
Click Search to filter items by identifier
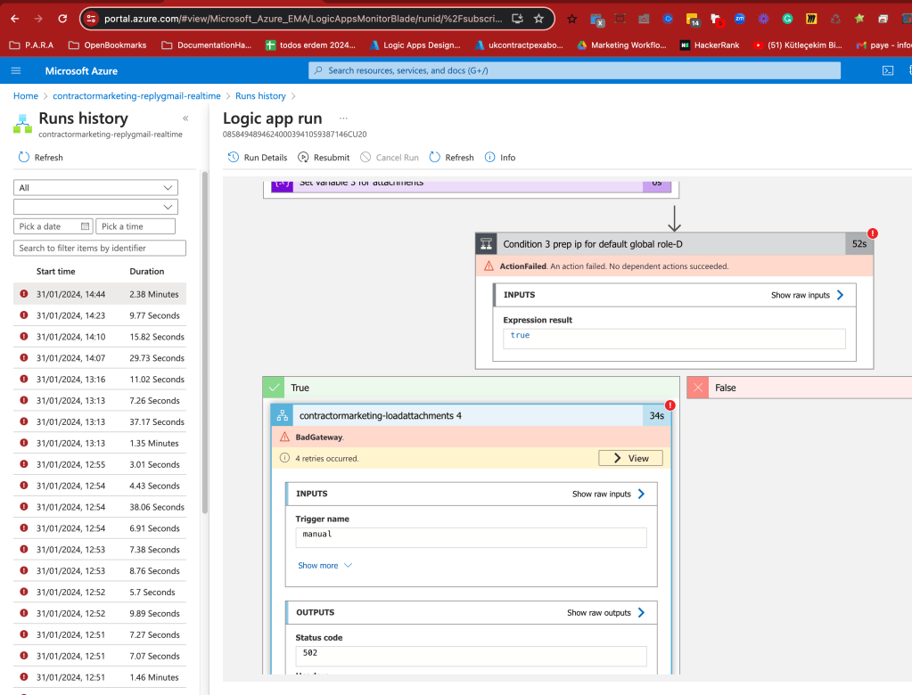(x=100, y=248)
